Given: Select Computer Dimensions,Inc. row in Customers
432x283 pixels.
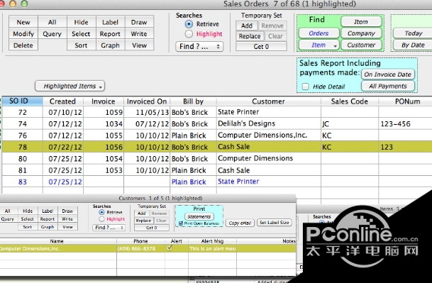Looking at the screenshot, I should [x=148, y=248].
